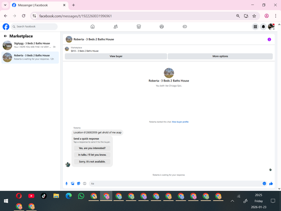
Task: Select the Messenger | Facebook tab
Action: tap(39, 5)
